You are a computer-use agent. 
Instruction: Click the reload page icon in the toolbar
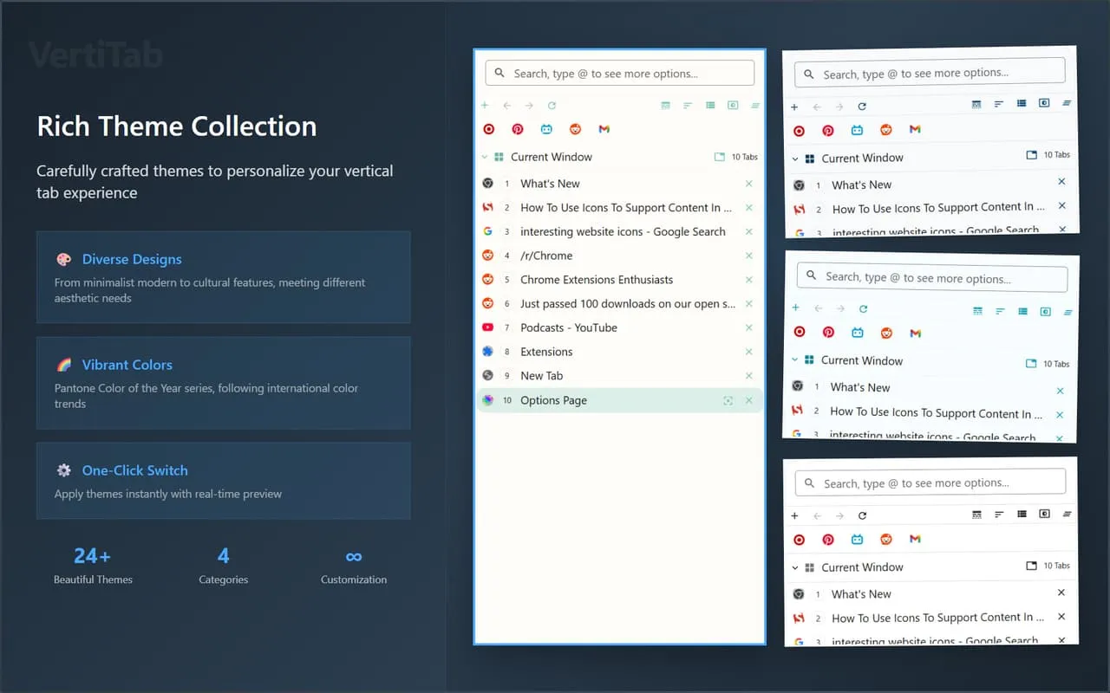[552, 105]
